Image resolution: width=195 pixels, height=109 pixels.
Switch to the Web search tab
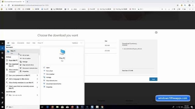click(34, 43)
